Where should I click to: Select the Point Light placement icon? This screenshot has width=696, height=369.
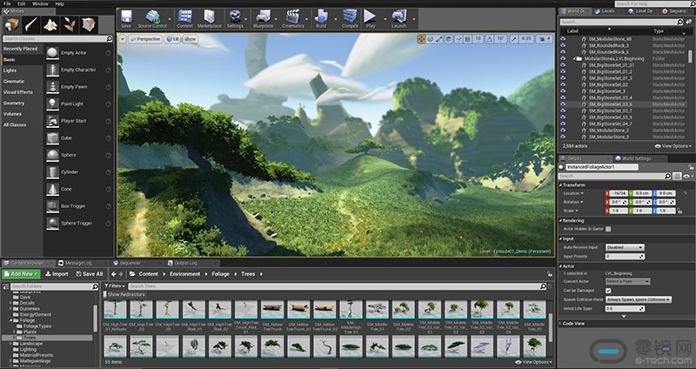[53, 104]
